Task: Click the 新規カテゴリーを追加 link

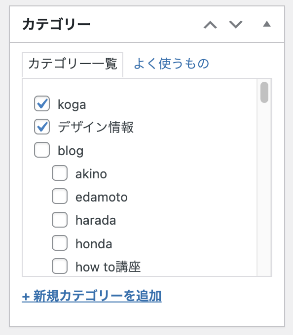Action: pyautogui.click(x=92, y=296)
